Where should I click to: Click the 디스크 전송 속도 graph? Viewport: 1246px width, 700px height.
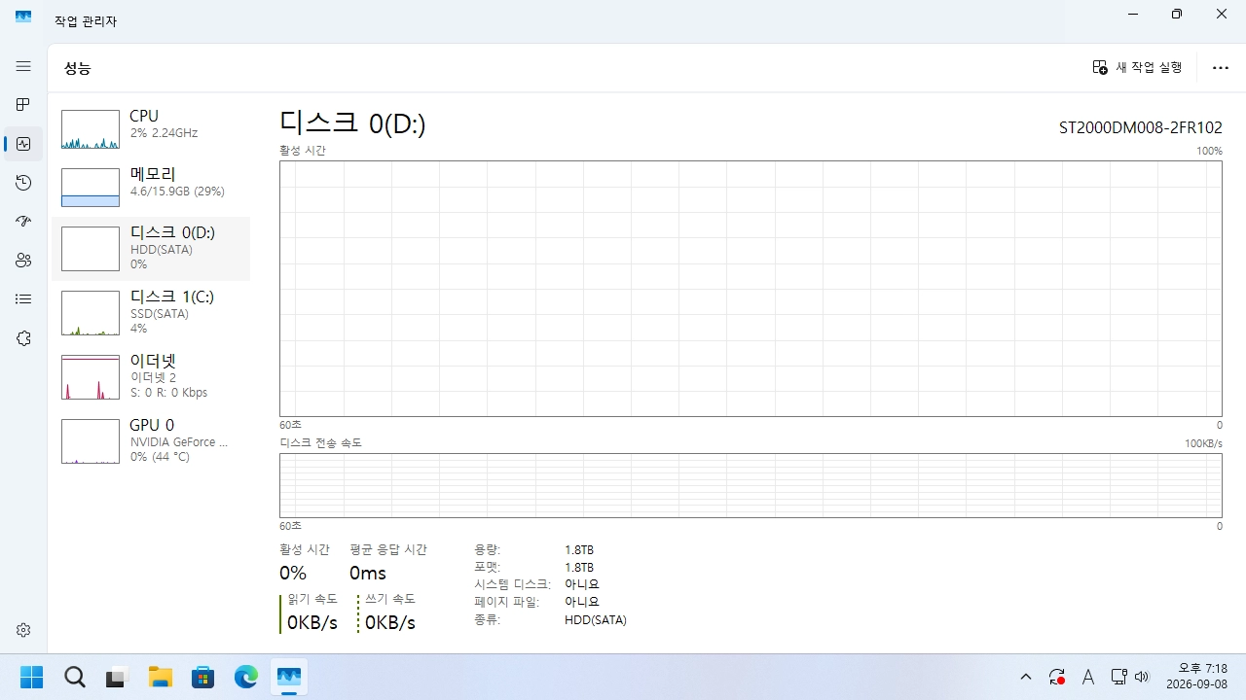pyautogui.click(x=751, y=485)
